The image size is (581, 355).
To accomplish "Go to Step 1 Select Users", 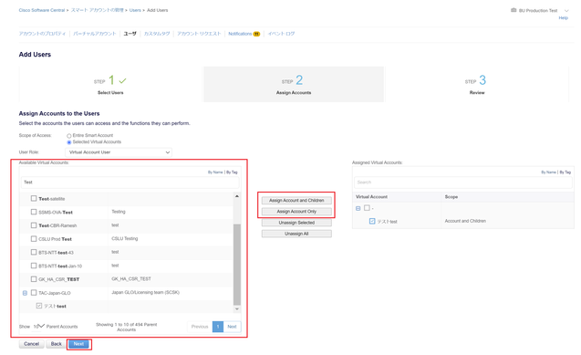I will click(110, 85).
